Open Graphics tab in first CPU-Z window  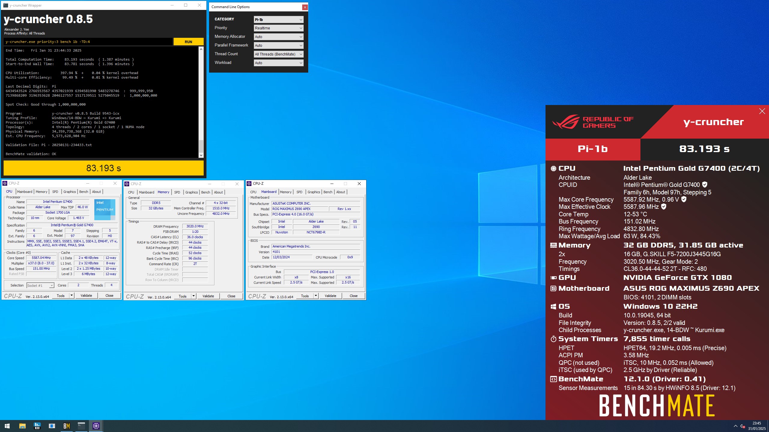tap(69, 192)
